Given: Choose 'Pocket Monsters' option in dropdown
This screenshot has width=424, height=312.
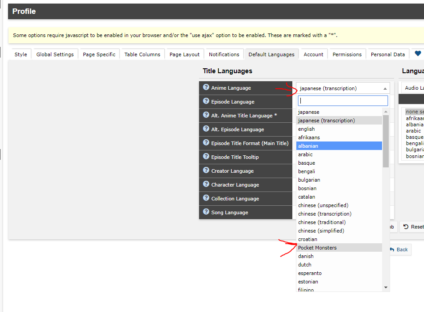Looking at the screenshot, I should coord(317,248).
